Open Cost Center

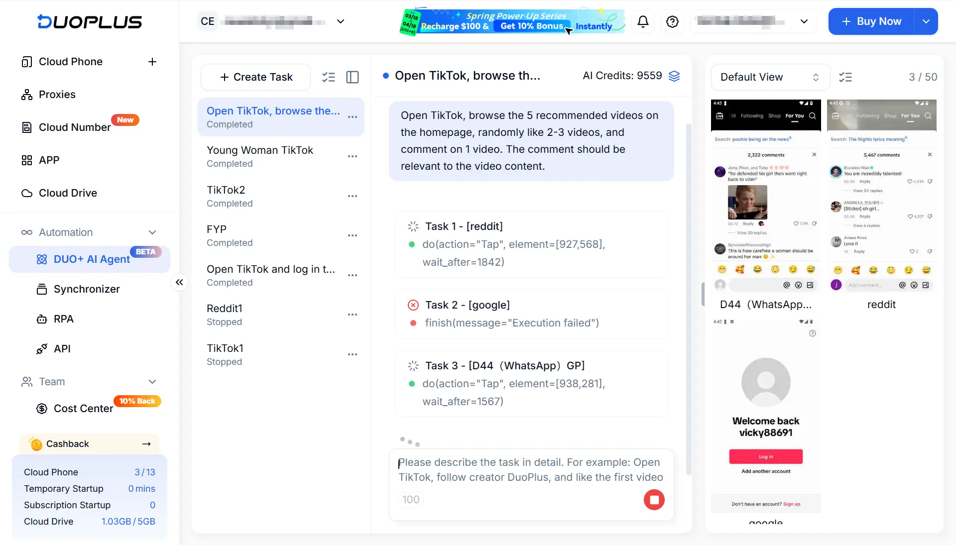[83, 409]
